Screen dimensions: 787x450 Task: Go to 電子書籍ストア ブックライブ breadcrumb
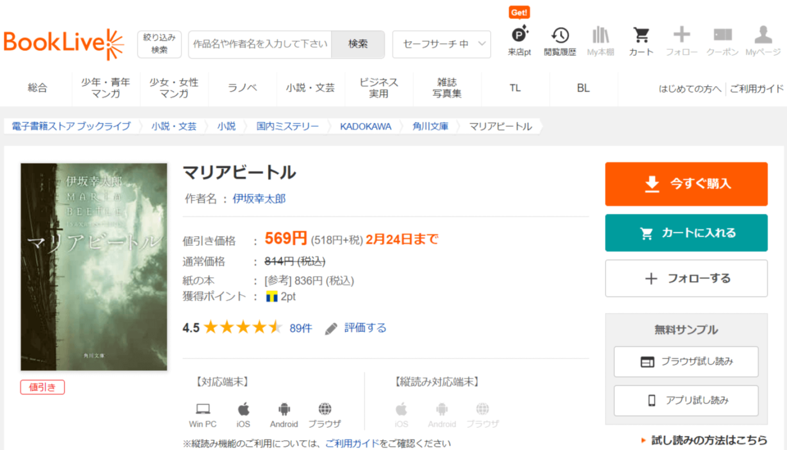click(71, 126)
